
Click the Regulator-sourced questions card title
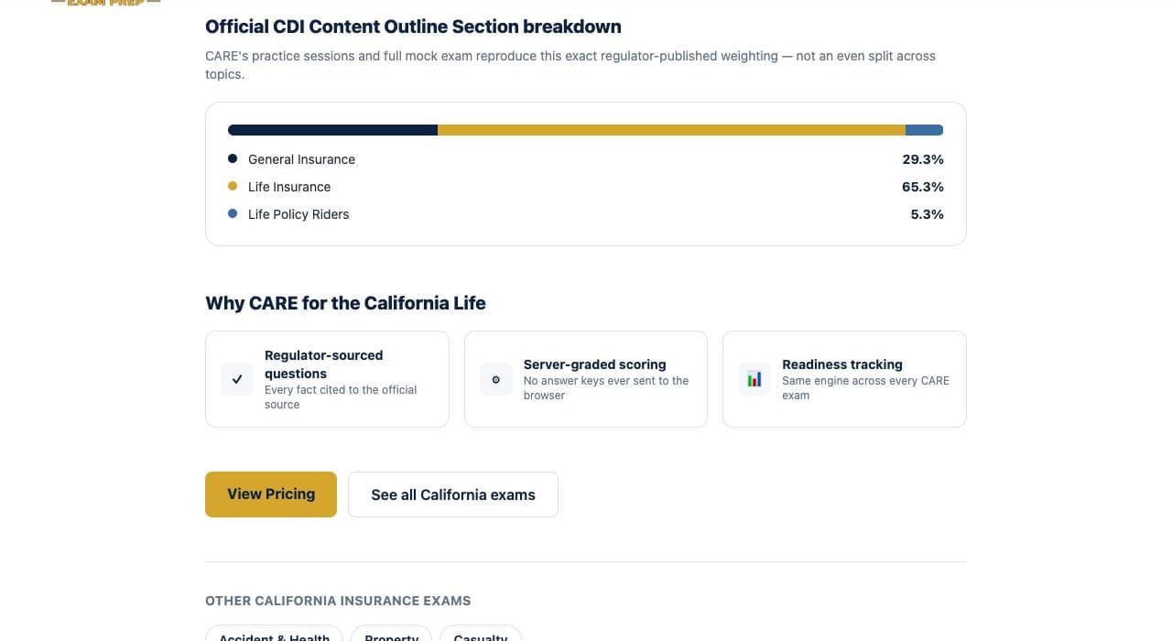click(324, 364)
